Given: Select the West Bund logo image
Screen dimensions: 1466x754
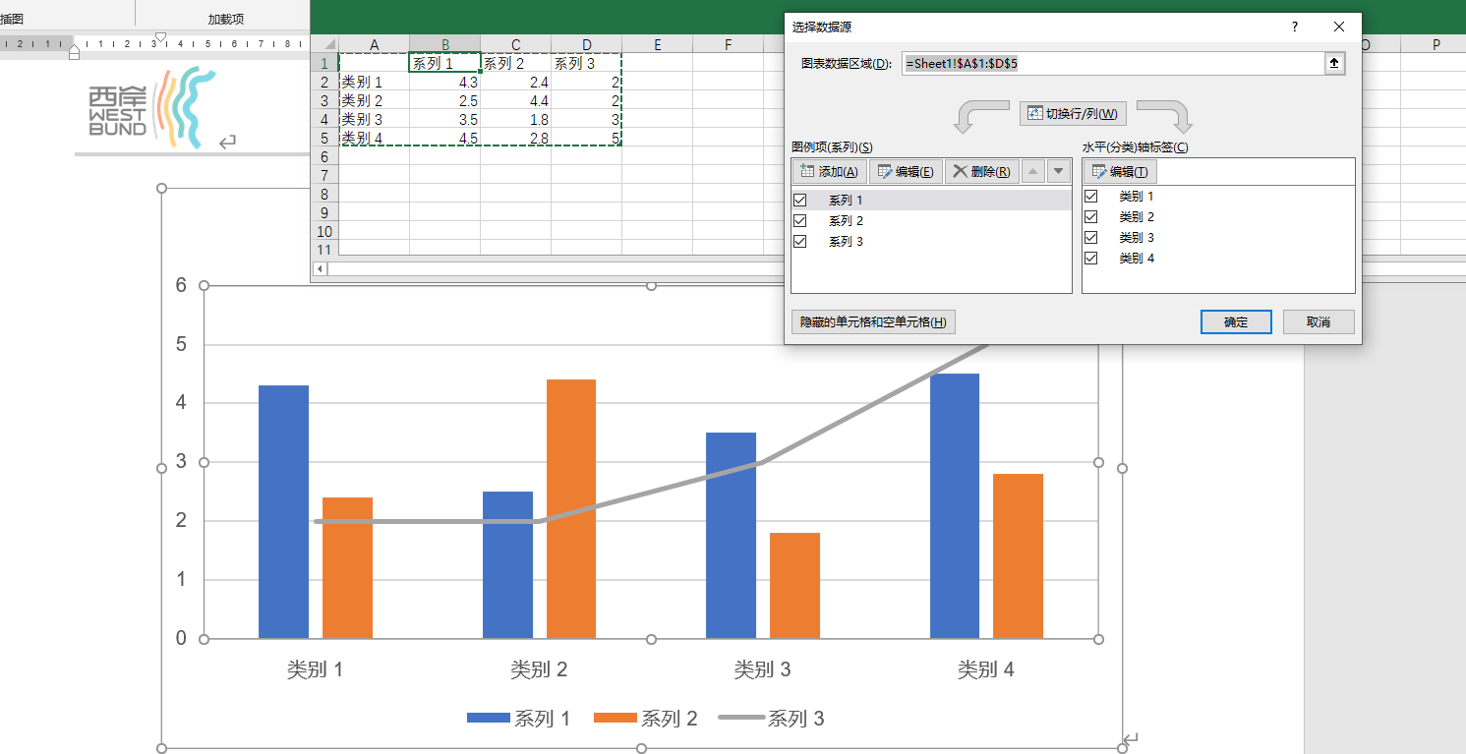Looking at the screenshot, I should (152, 108).
